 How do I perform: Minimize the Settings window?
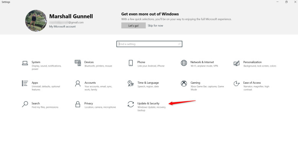tap(277, 2)
